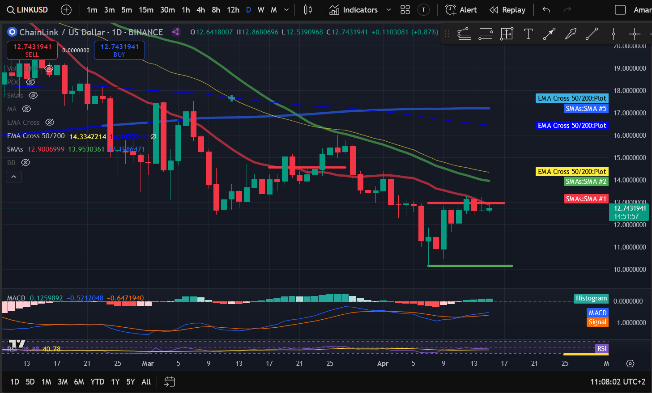Switch to the 4h interval
Image resolution: width=652 pixels, height=393 pixels.
201,10
